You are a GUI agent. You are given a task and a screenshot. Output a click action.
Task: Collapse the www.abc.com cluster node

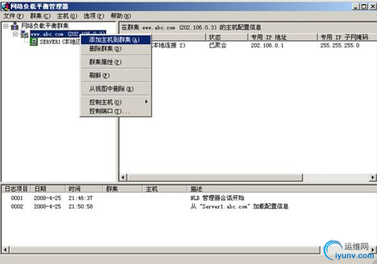click(16, 34)
